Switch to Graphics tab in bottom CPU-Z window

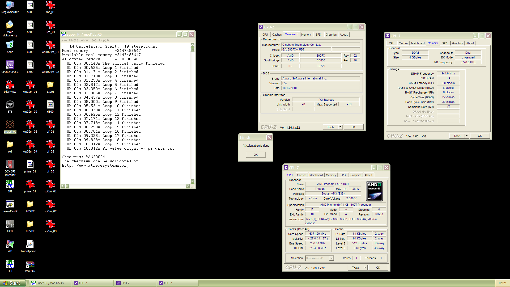point(356,175)
